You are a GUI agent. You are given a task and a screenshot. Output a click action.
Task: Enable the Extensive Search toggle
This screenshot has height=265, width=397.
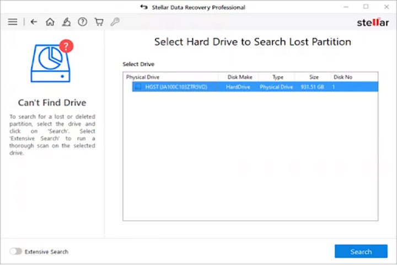[x=15, y=251]
